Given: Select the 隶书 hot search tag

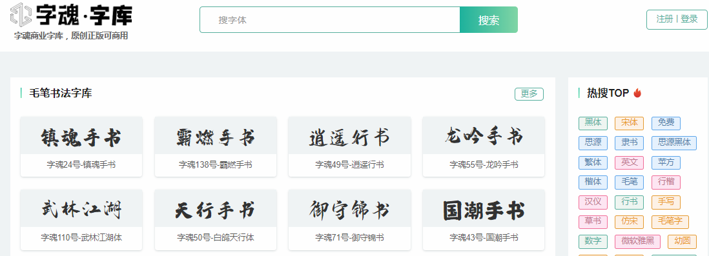Looking at the screenshot, I should pos(630,143).
